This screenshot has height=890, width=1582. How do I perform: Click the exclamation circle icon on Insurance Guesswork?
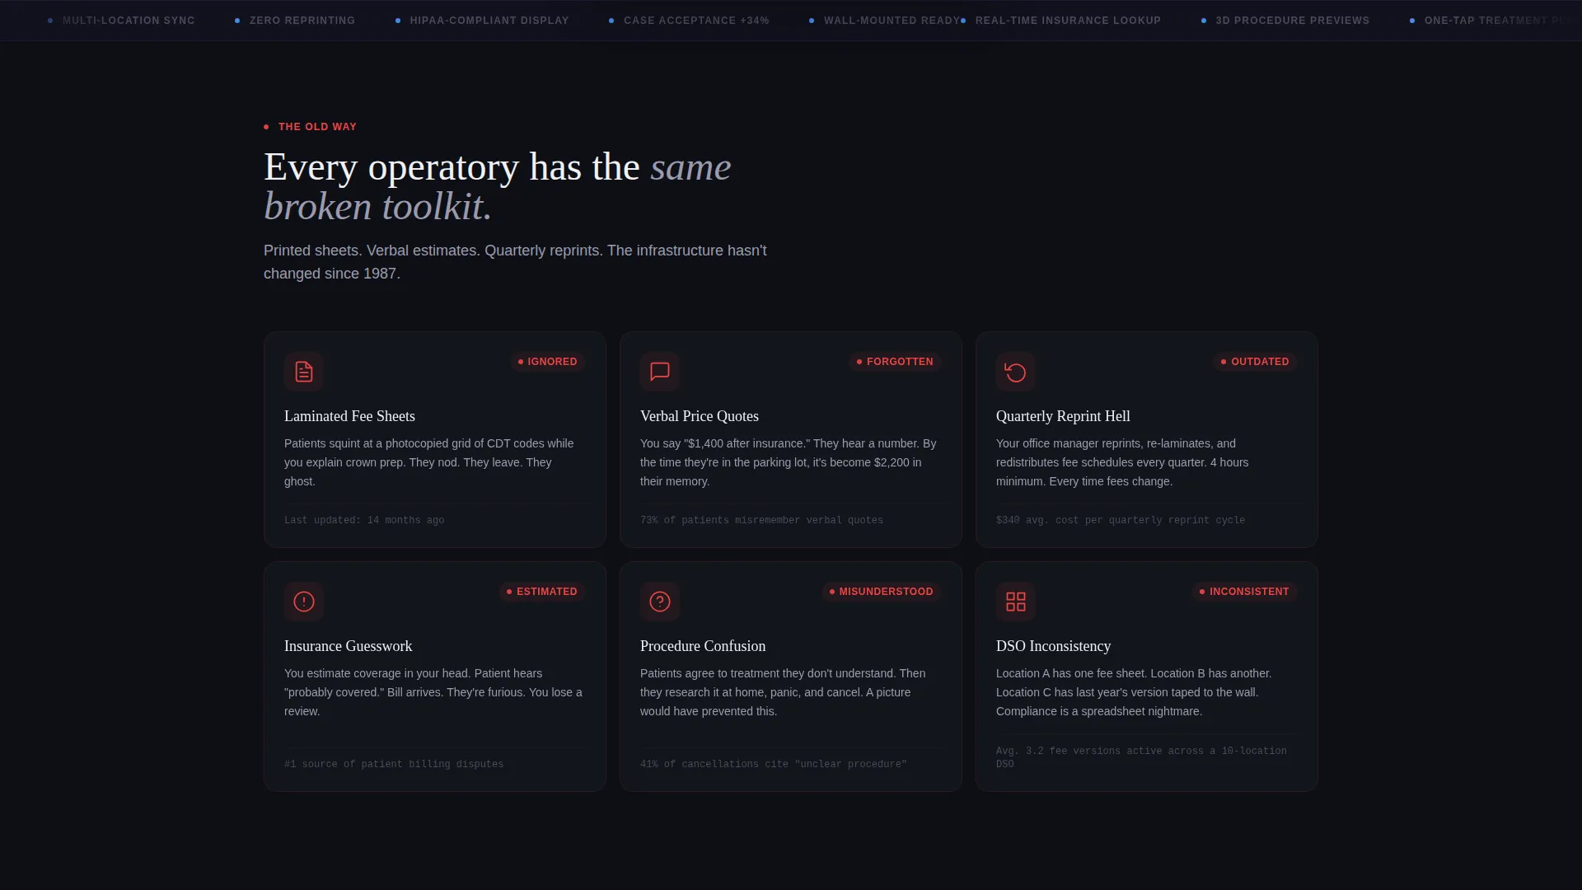304,602
